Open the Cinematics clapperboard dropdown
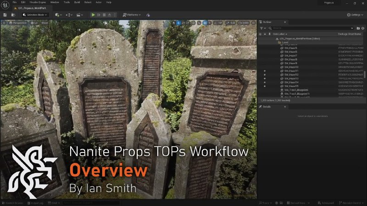This screenshot has height=206, width=367. pyautogui.click(x=79, y=15)
